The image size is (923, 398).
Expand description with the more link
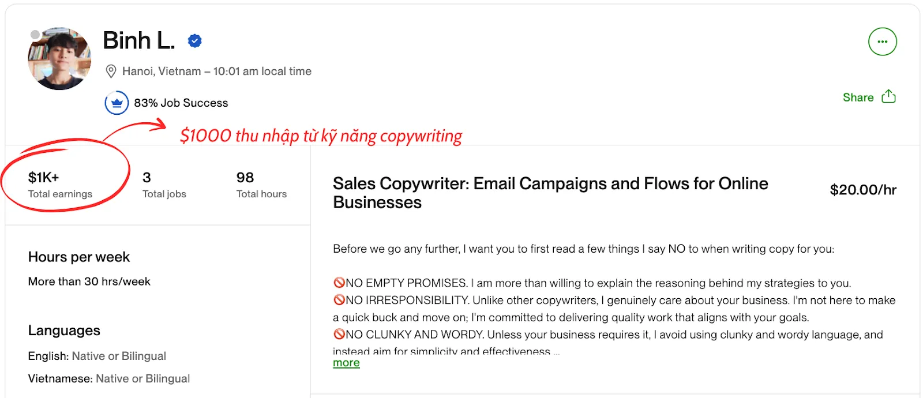point(346,363)
